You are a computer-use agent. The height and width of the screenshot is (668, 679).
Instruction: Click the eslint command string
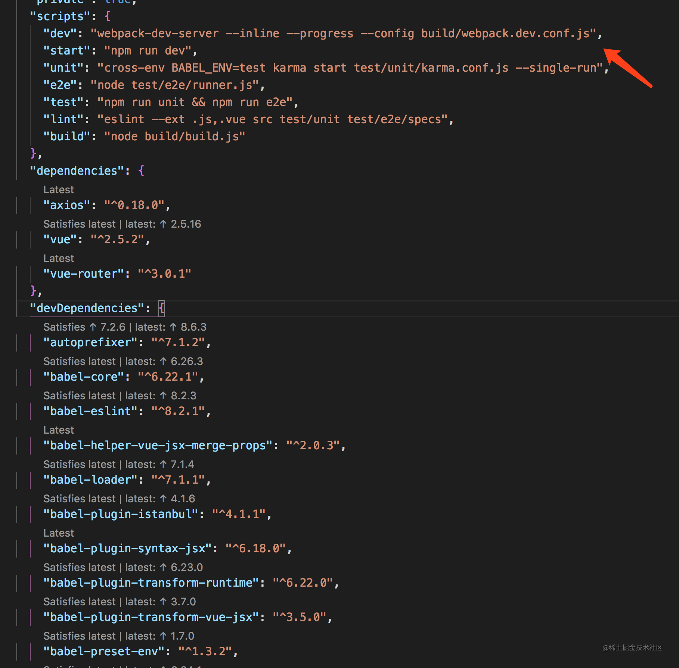[273, 119]
